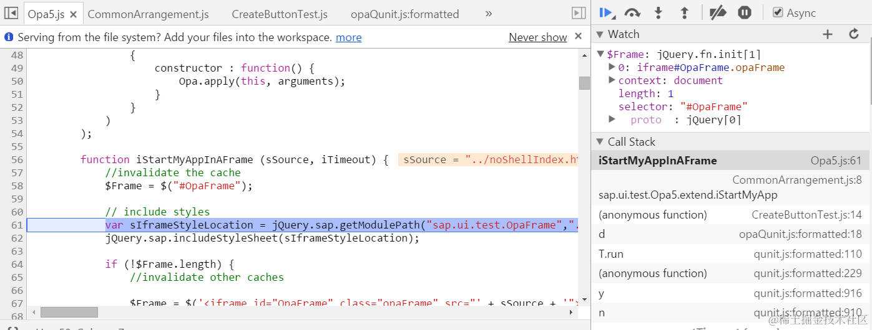Refresh watch expressions
This screenshot has width=872, height=330.
[855, 34]
